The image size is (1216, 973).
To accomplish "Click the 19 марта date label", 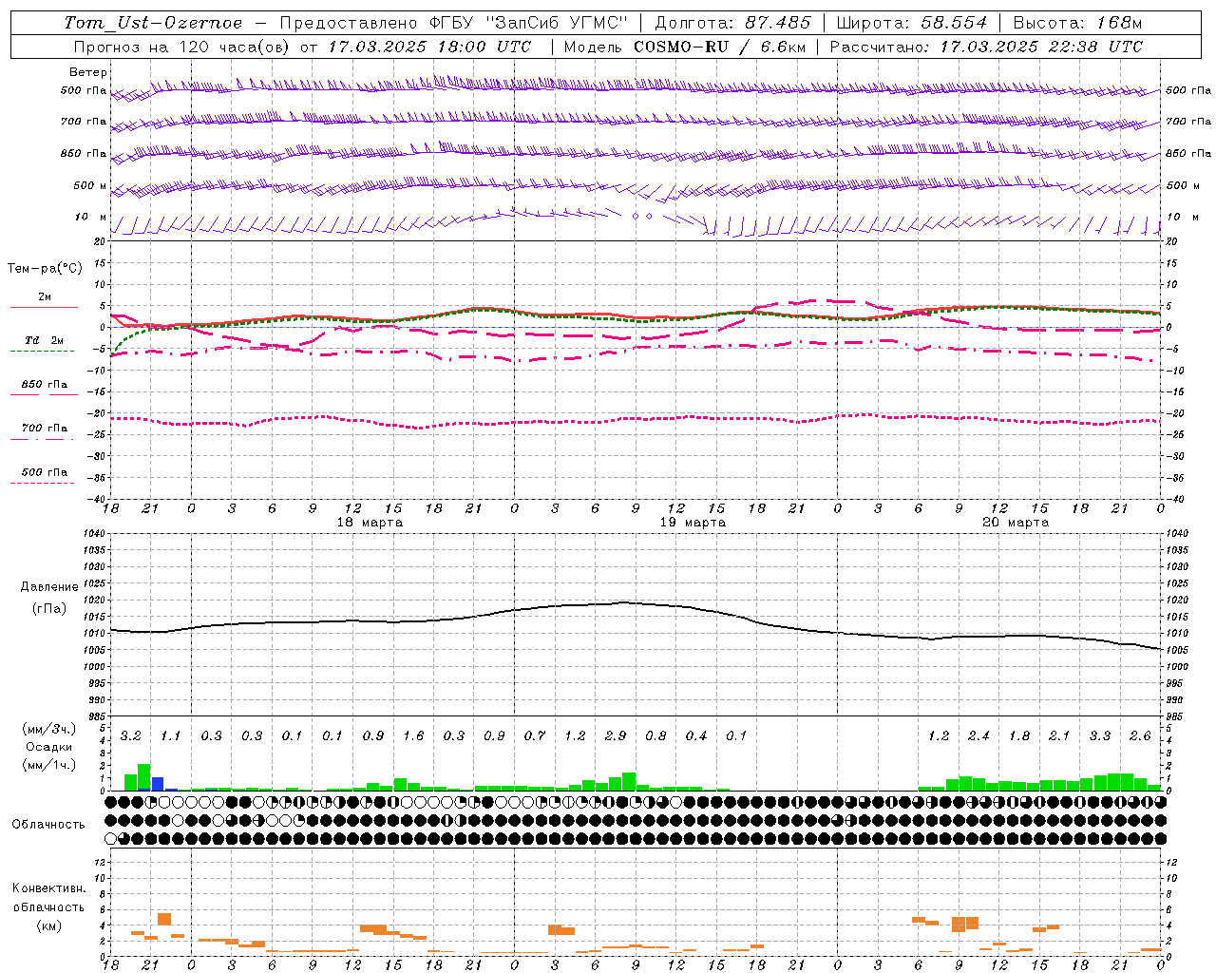I will tap(693, 523).
